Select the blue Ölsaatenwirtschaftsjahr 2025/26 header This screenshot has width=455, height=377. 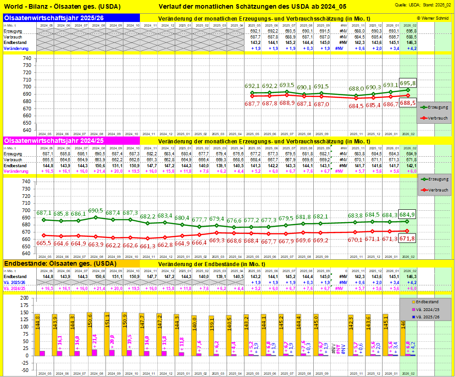click(71, 18)
